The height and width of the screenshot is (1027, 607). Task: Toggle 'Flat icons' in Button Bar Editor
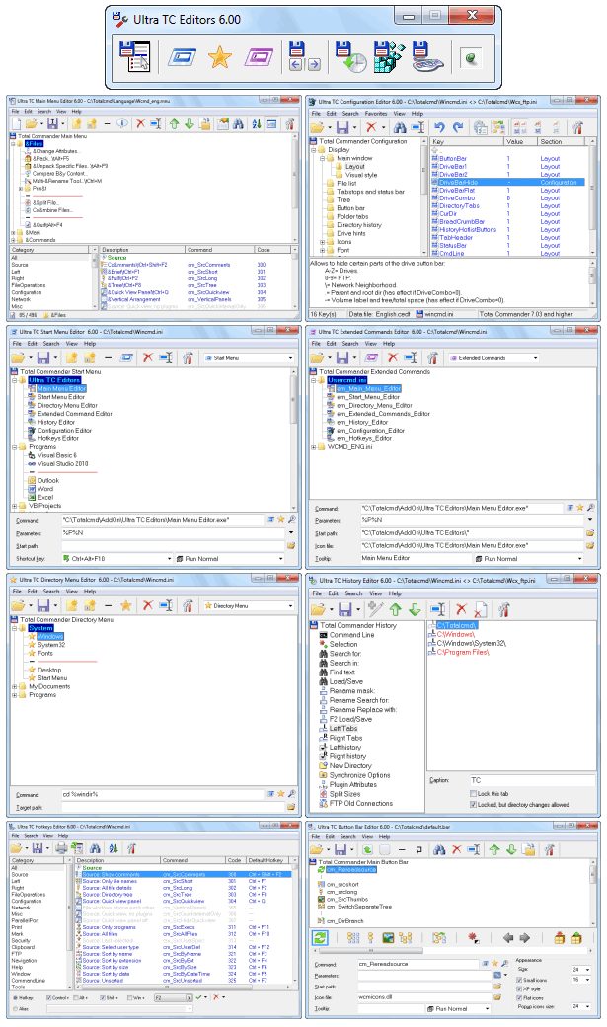pos(519,997)
